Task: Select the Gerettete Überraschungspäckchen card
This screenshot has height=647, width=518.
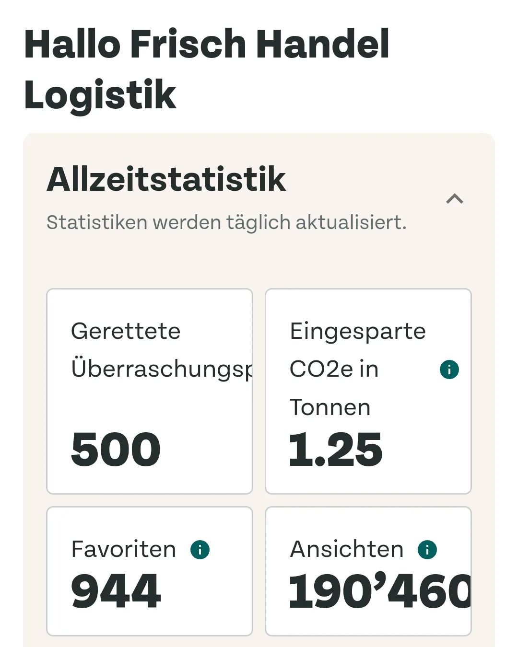Action: coord(150,391)
